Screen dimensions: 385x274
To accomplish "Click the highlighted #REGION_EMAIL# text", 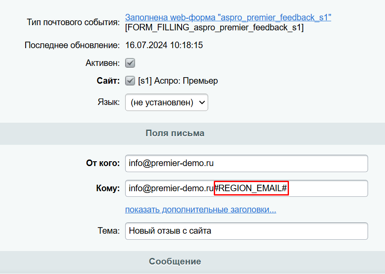I will tap(251, 188).
